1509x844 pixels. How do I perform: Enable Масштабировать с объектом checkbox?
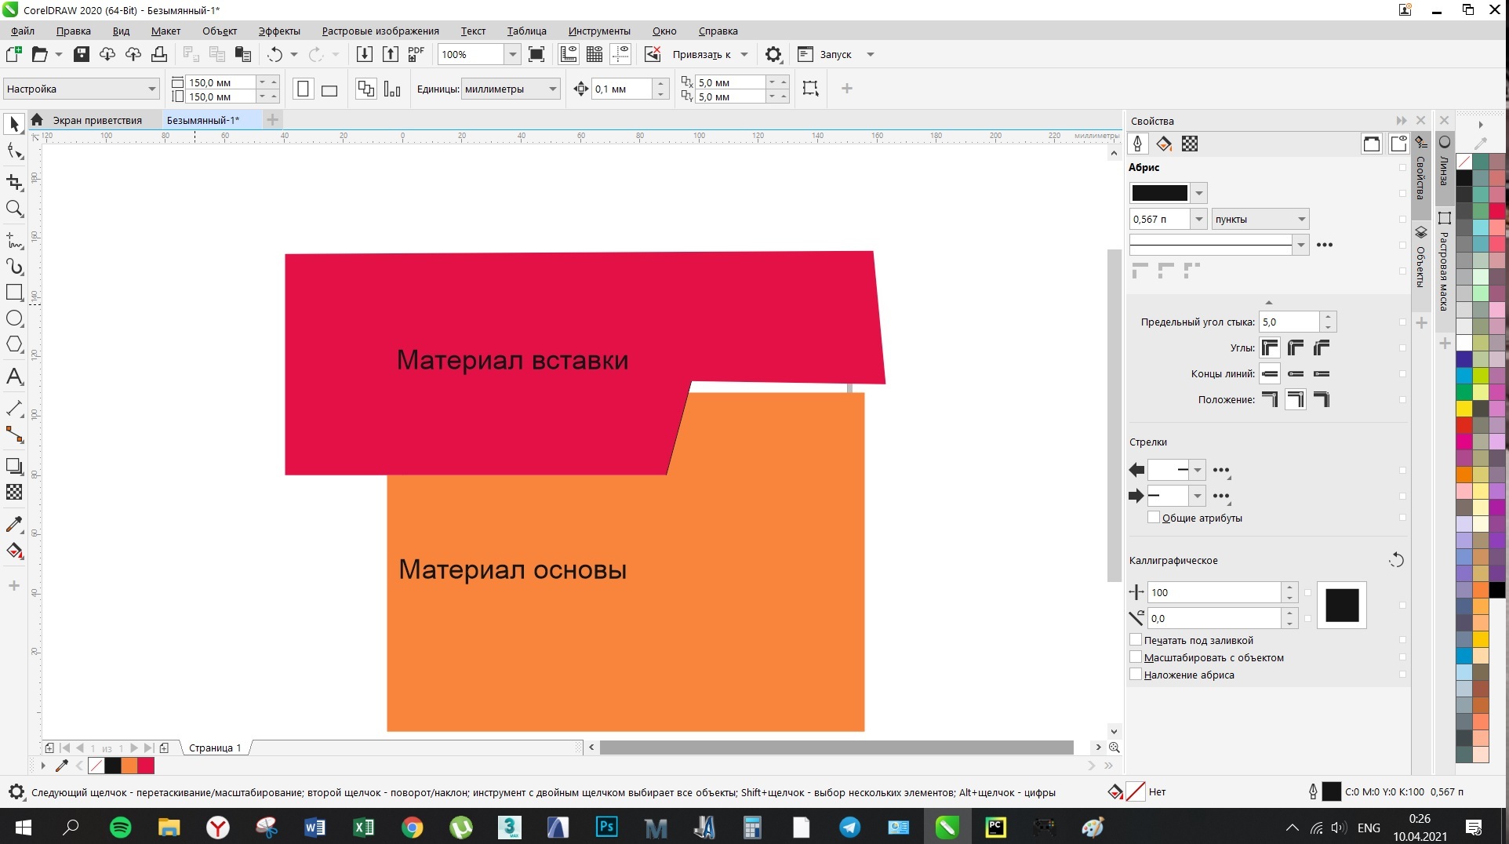1136,657
